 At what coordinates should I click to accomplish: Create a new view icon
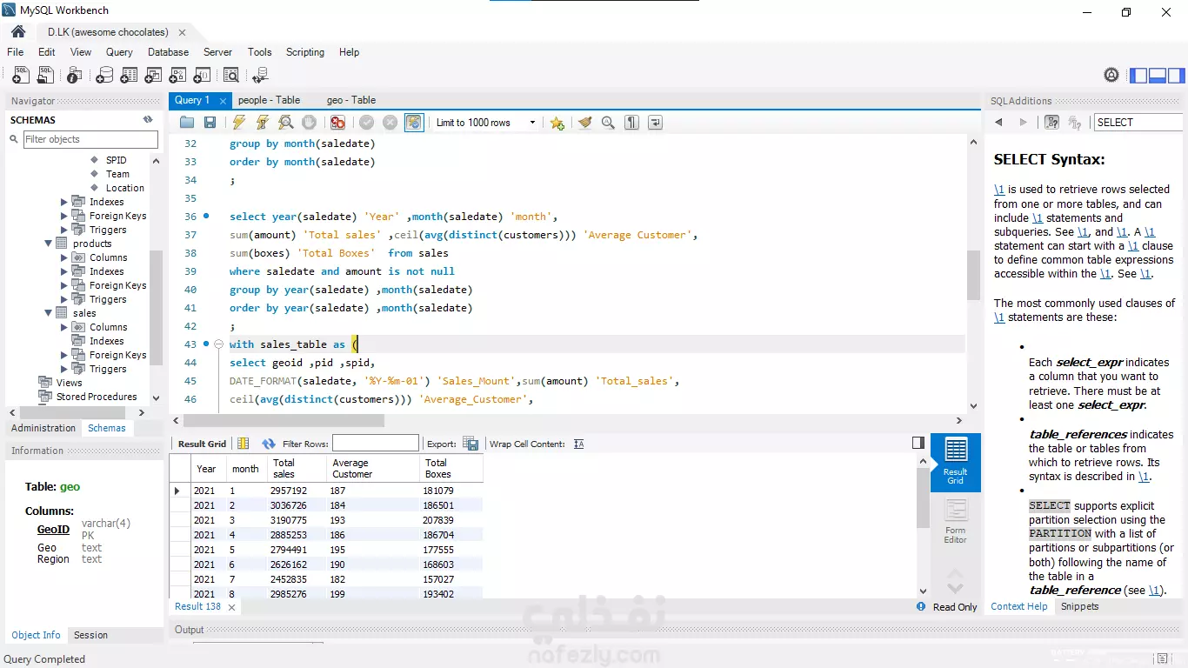pos(154,76)
